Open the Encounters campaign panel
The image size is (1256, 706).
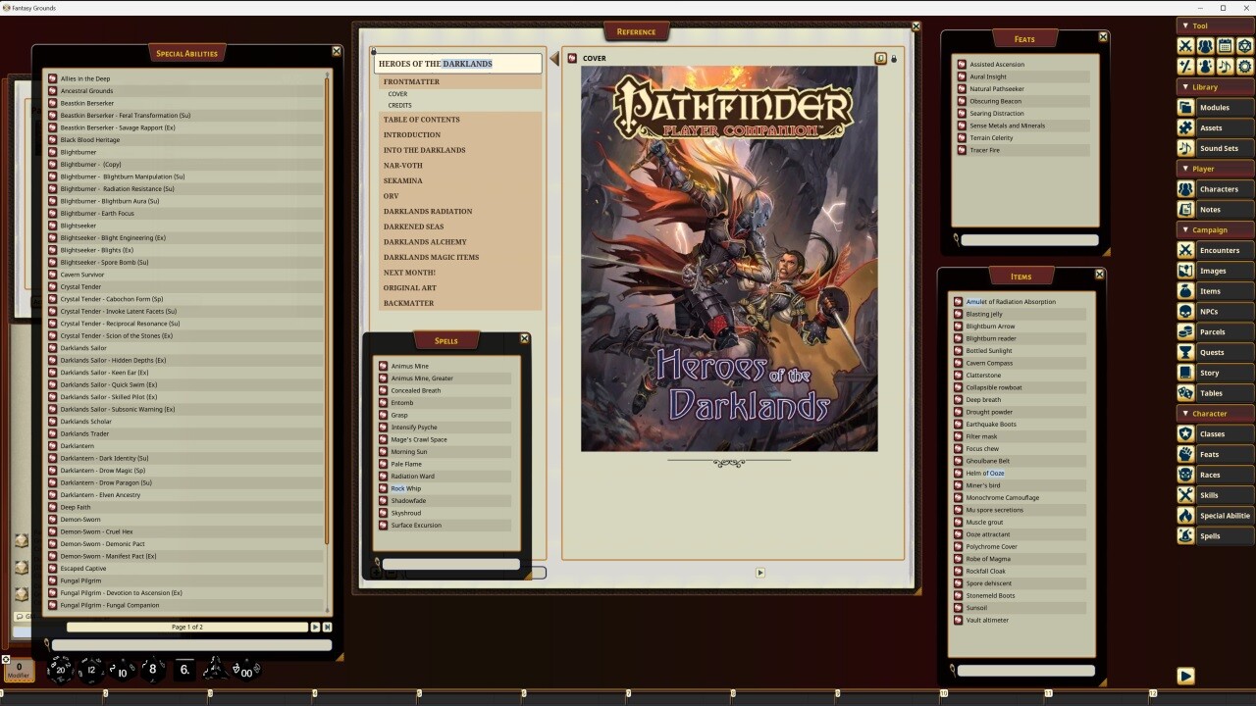click(1220, 250)
